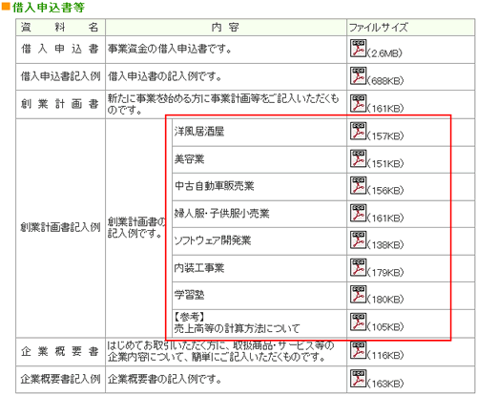Click the 創業計画書記入例 row name cell
This screenshot has height=395, width=477.
[60, 228]
